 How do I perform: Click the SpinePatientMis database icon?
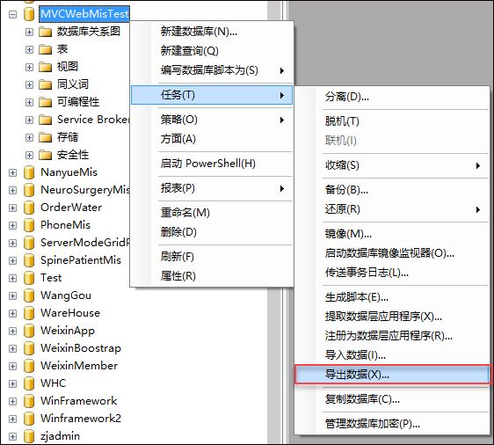point(29,260)
